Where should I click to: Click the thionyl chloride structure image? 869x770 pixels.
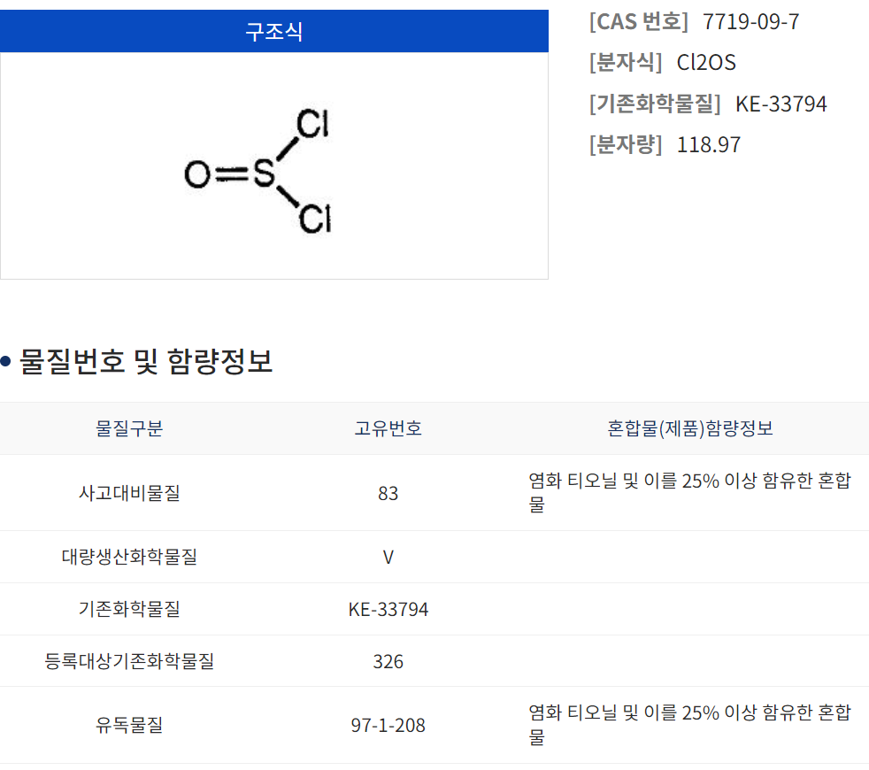(x=258, y=172)
